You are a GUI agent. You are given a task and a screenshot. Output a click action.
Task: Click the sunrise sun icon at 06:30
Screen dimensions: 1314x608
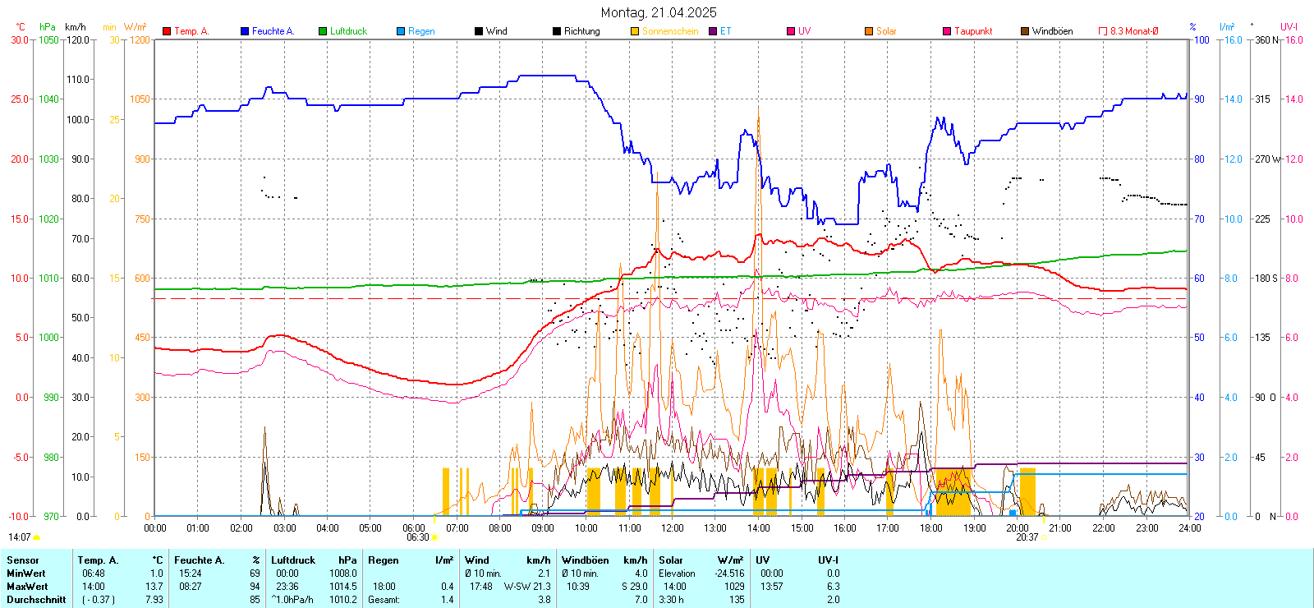(x=434, y=537)
